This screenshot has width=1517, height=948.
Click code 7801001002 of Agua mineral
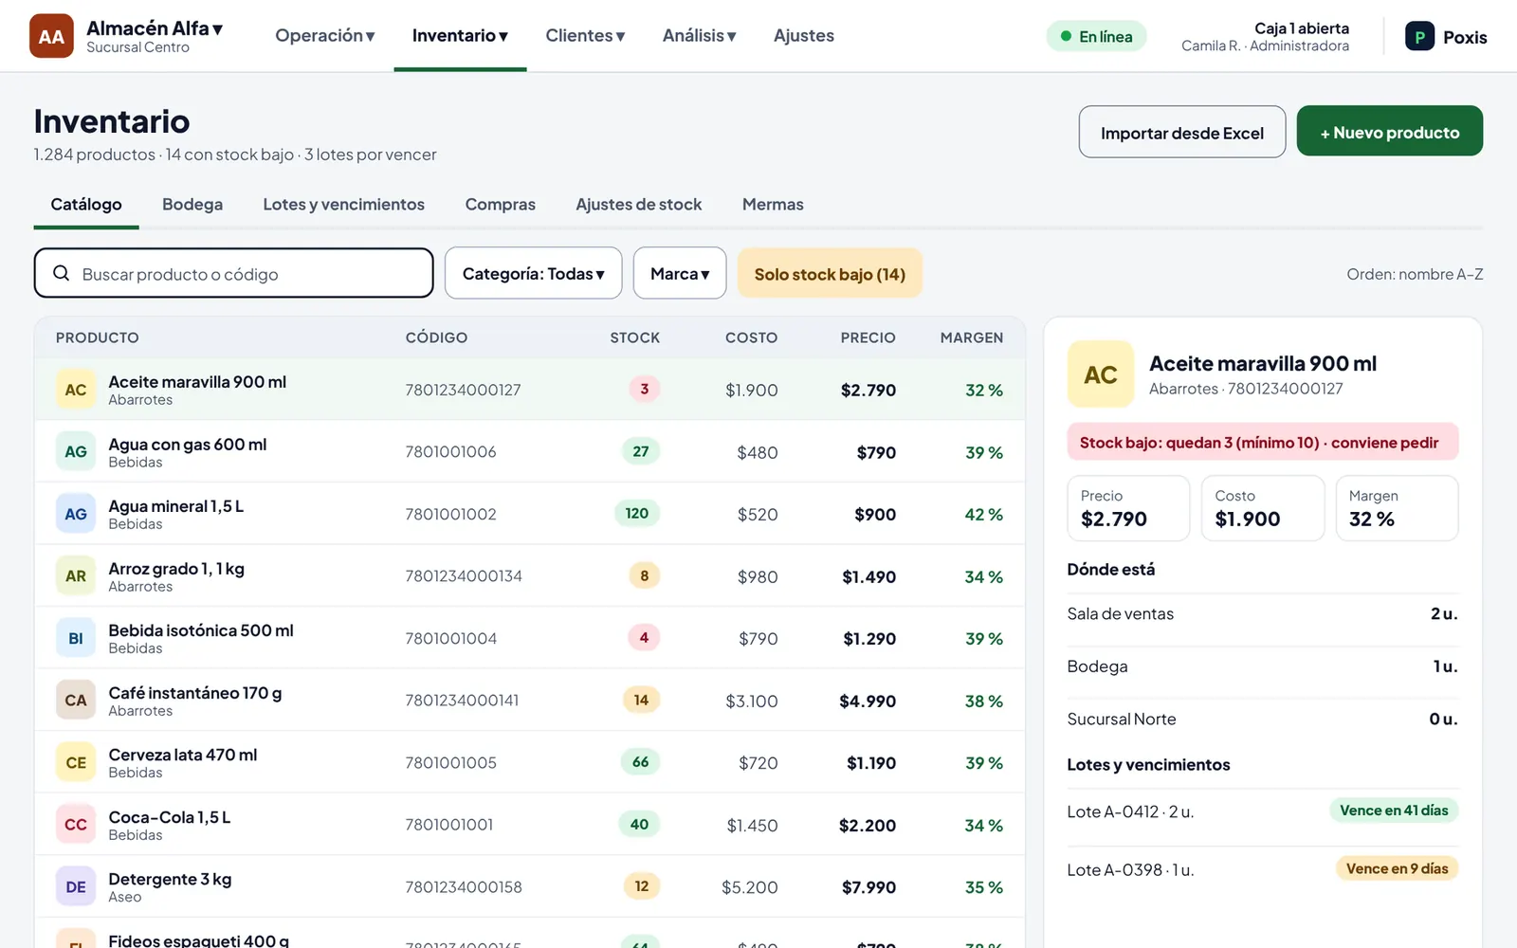tap(451, 514)
